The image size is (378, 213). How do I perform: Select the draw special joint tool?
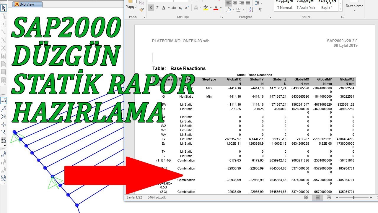tap(4, 24)
